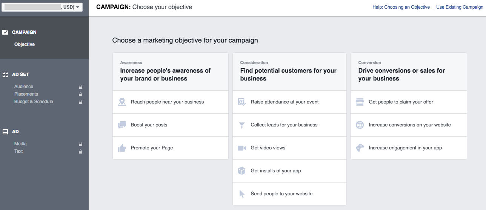Screen dimensions: 486x210
Task: Click the thumbs-up Promote your Page icon
Action: (x=122, y=148)
